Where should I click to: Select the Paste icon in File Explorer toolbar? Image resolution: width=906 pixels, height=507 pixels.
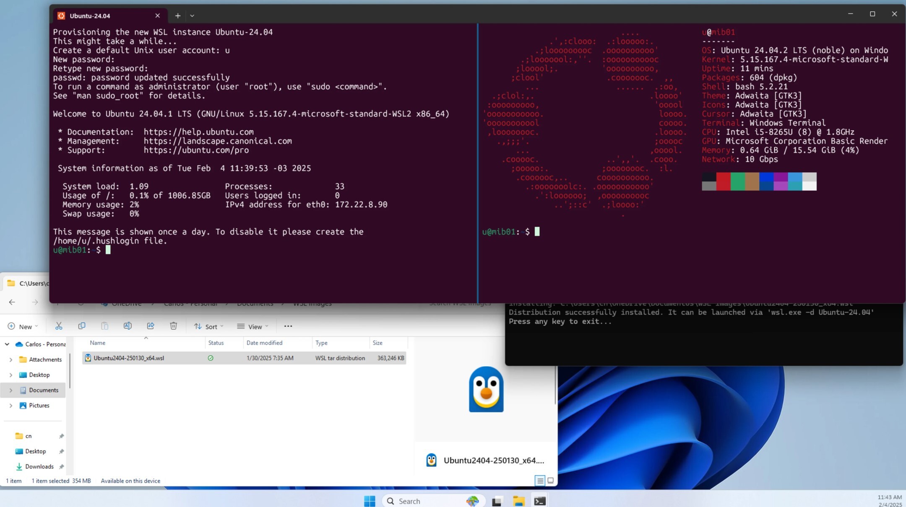(x=105, y=326)
